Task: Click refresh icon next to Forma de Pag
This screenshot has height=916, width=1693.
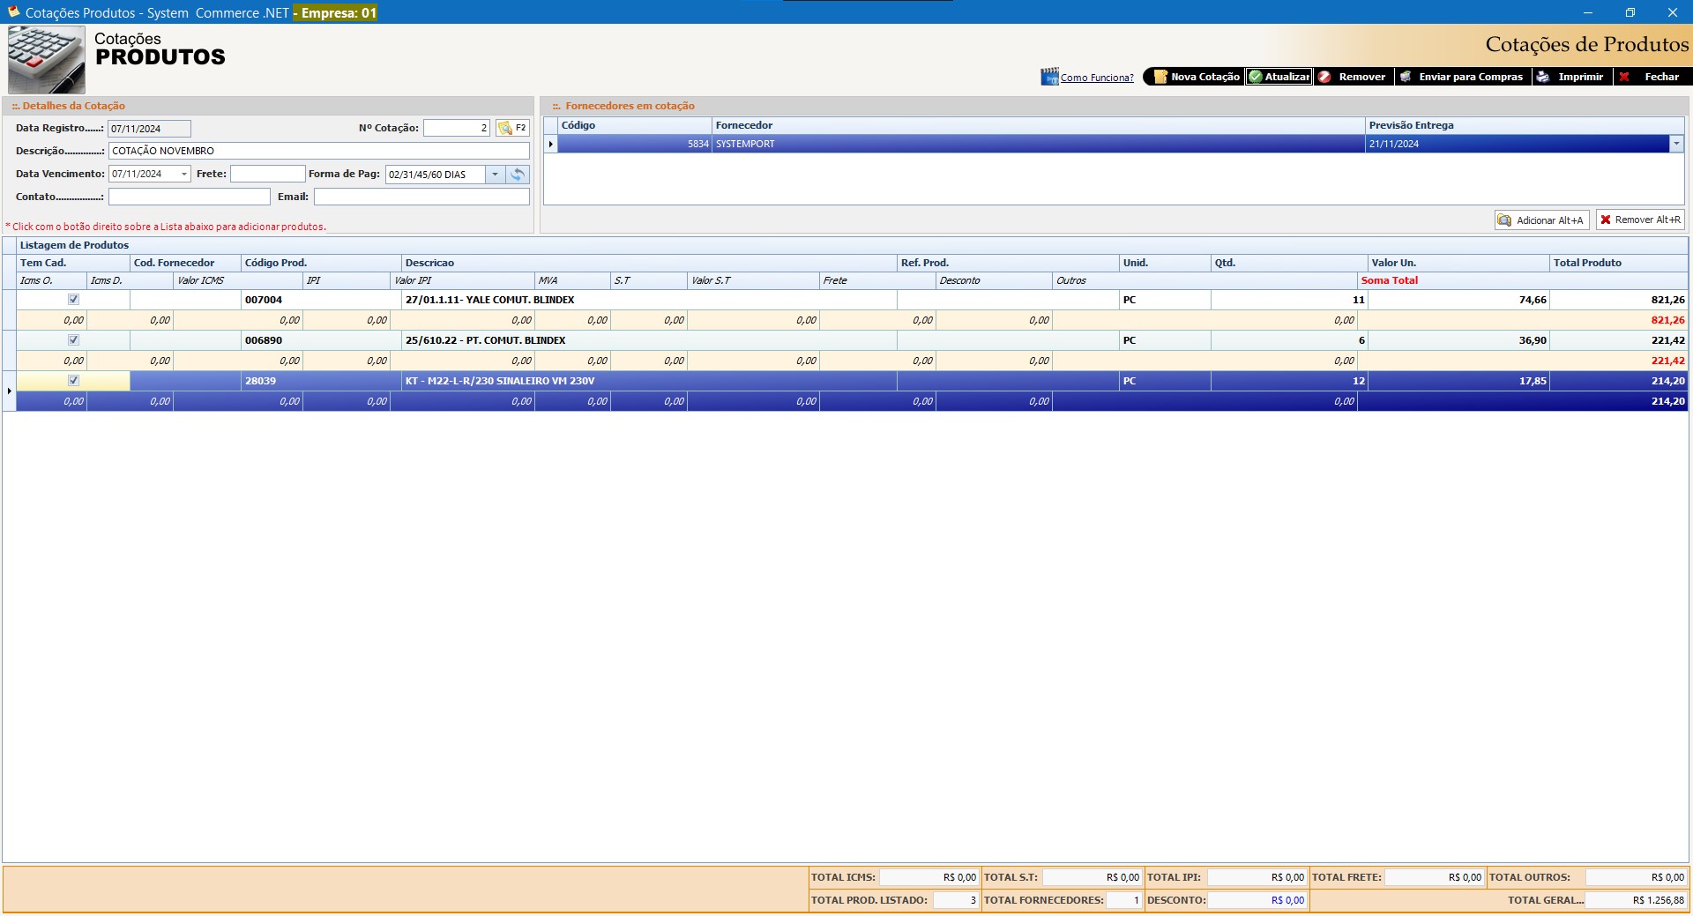Action: (518, 175)
